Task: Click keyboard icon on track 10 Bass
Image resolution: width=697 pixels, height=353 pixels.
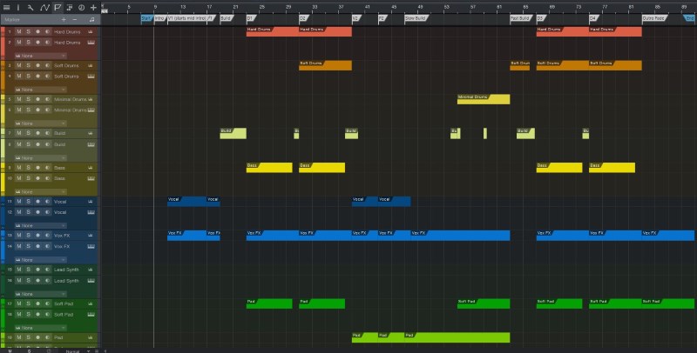Action: 91,178
